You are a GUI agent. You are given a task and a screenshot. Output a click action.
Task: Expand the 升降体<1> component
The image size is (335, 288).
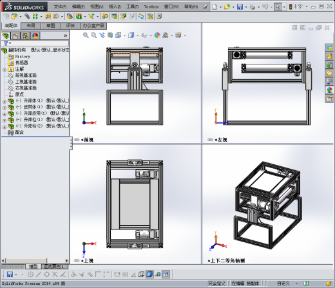pos(4,101)
